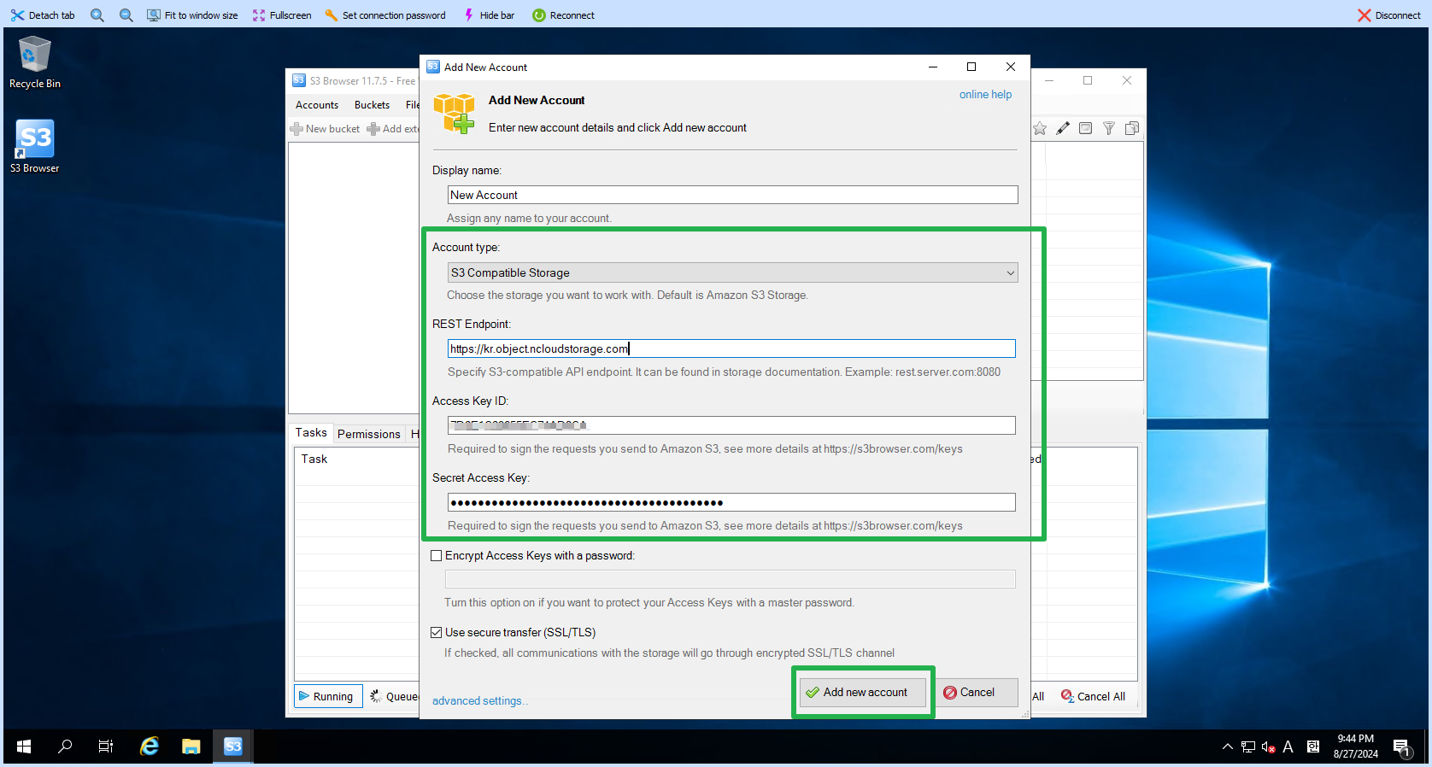
Task: Open the online help link
Action: [x=985, y=95]
